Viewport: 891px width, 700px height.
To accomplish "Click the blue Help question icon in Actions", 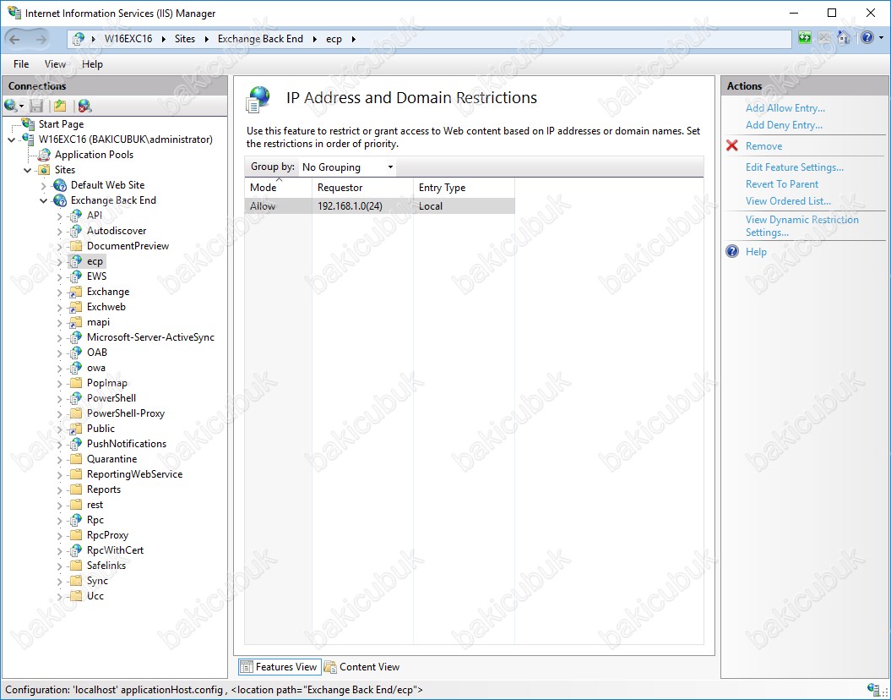I will coord(732,251).
